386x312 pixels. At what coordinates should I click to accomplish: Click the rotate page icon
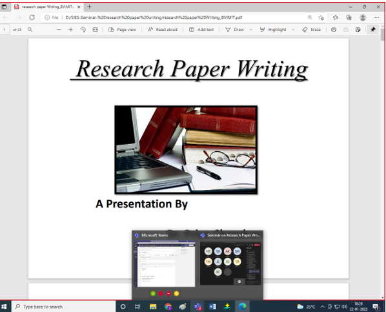[x=83, y=30]
